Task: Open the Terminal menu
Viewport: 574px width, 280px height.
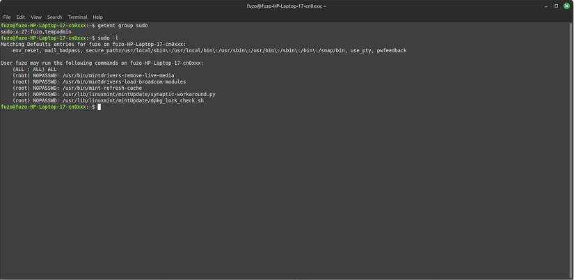Action: point(77,17)
